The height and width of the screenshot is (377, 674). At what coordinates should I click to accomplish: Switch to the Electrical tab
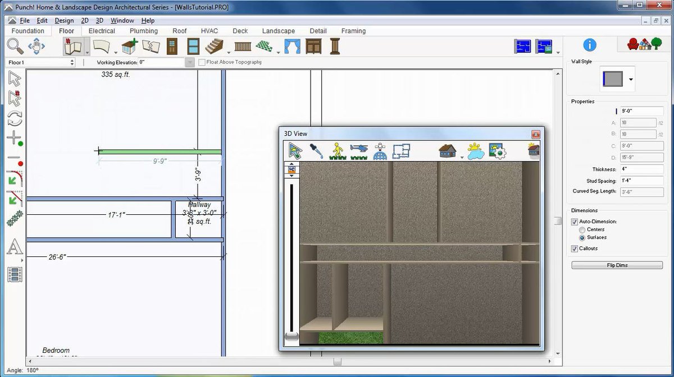tap(102, 31)
